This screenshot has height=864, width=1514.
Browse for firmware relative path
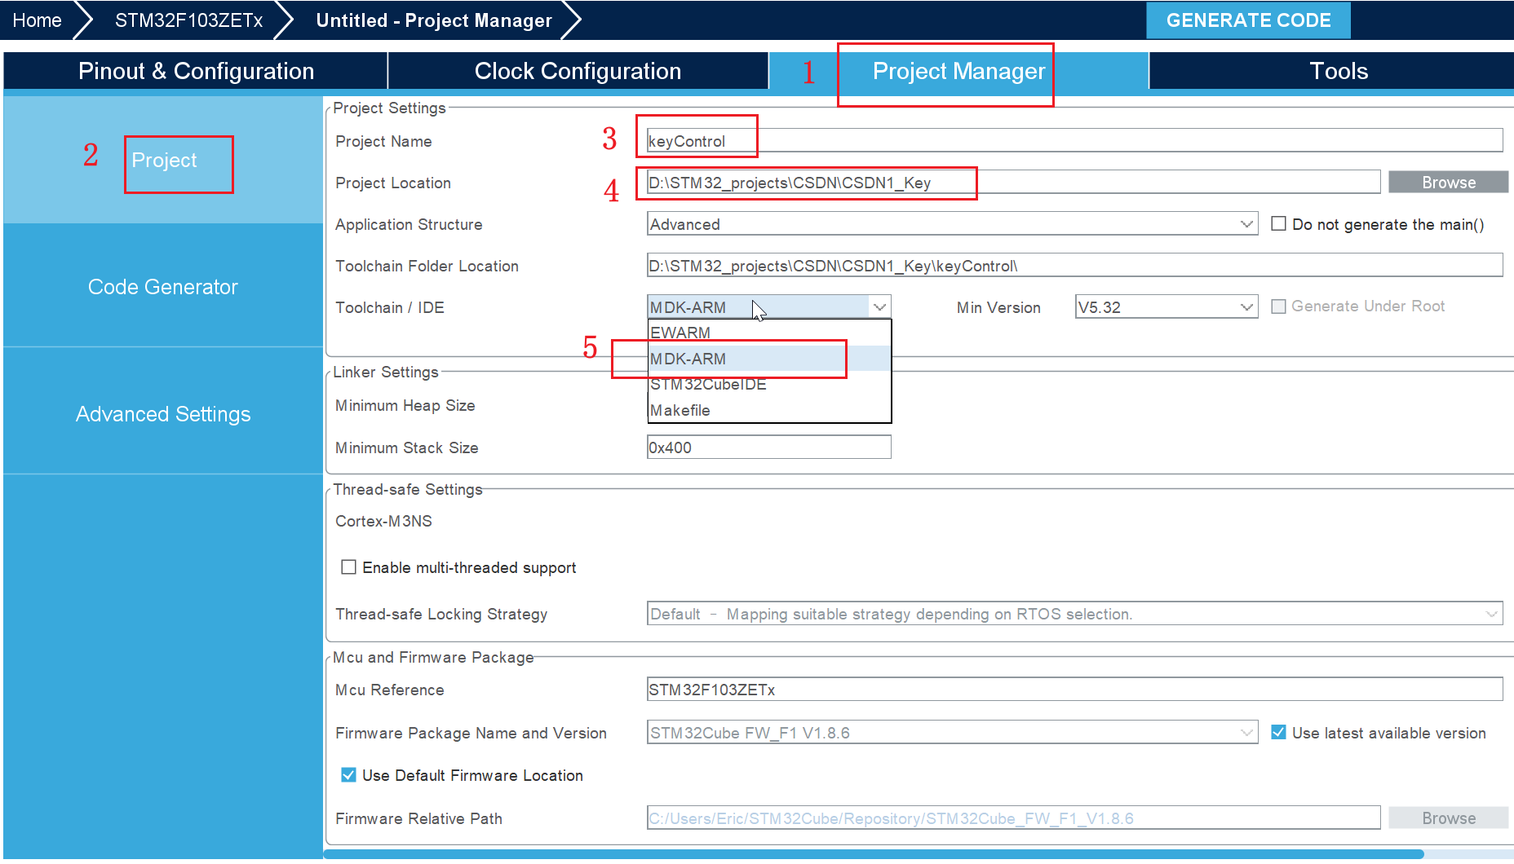pos(1448,818)
